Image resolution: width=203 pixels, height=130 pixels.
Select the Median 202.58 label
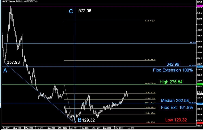(x=175, y=100)
